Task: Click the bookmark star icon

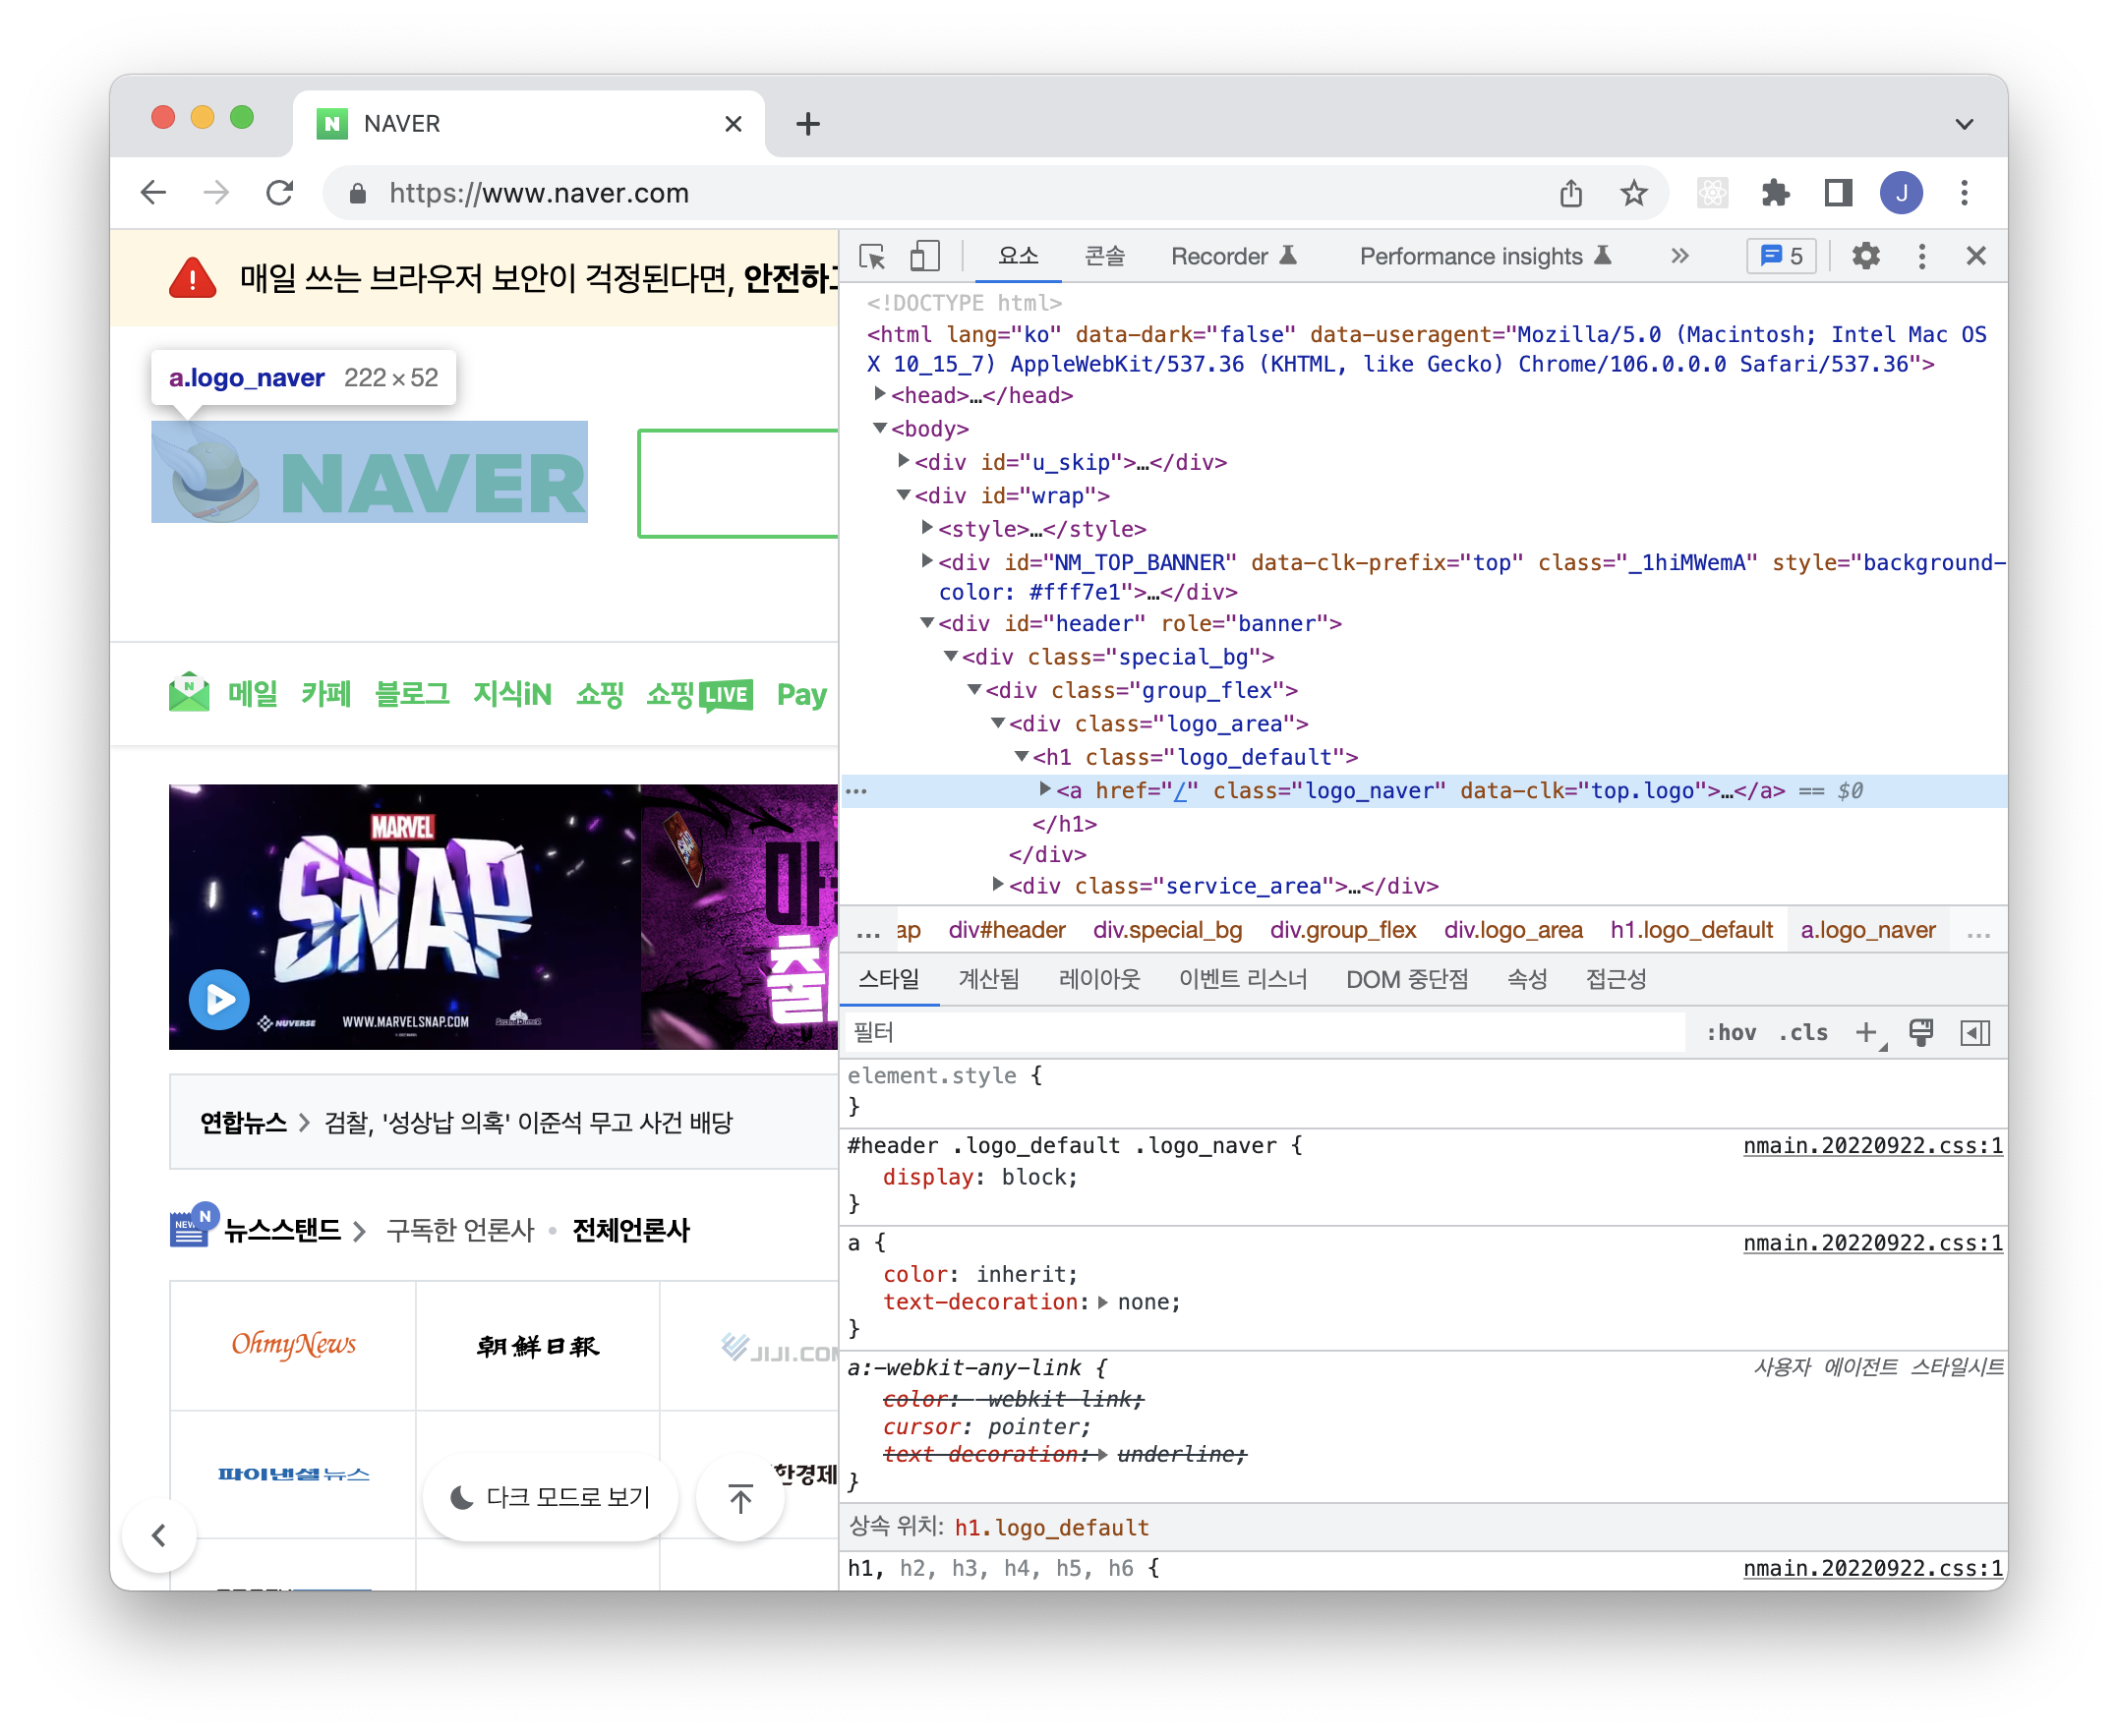Action: [1634, 193]
